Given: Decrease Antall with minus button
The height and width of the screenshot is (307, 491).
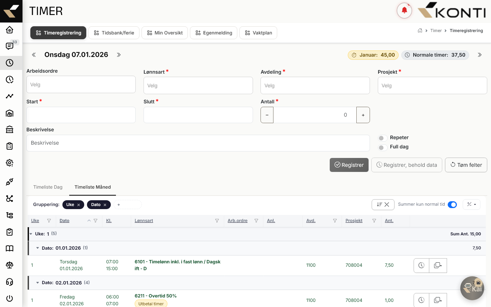Looking at the screenshot, I should click(x=267, y=115).
